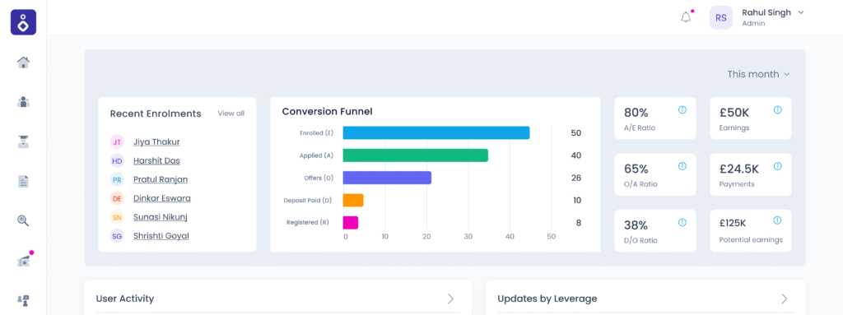Click info icon on Potential earnings card
Viewport: 843px width, 315px height.
click(777, 220)
